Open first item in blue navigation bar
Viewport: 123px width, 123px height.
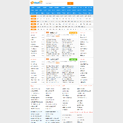33,8
